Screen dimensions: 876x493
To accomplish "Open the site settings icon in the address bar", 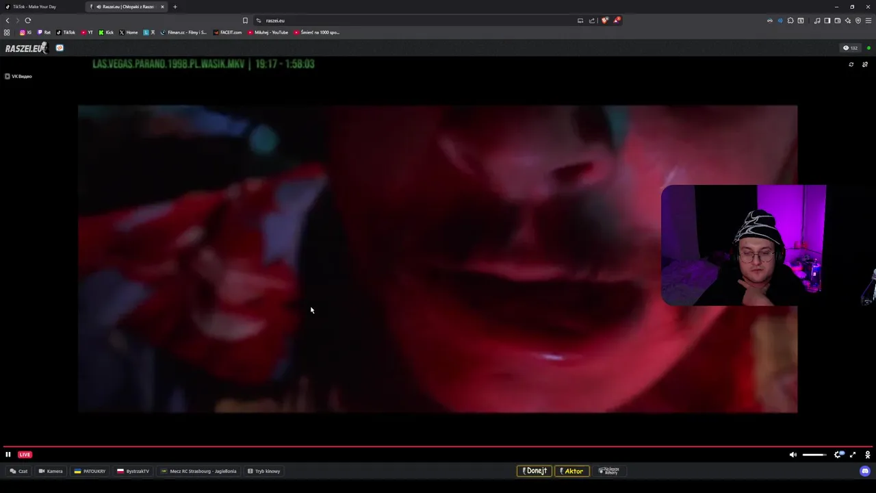I will tap(259, 21).
